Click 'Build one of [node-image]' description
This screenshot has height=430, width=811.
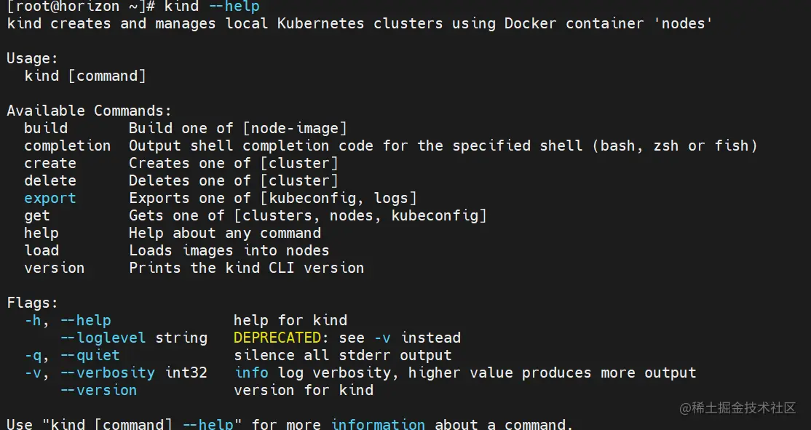click(x=238, y=128)
